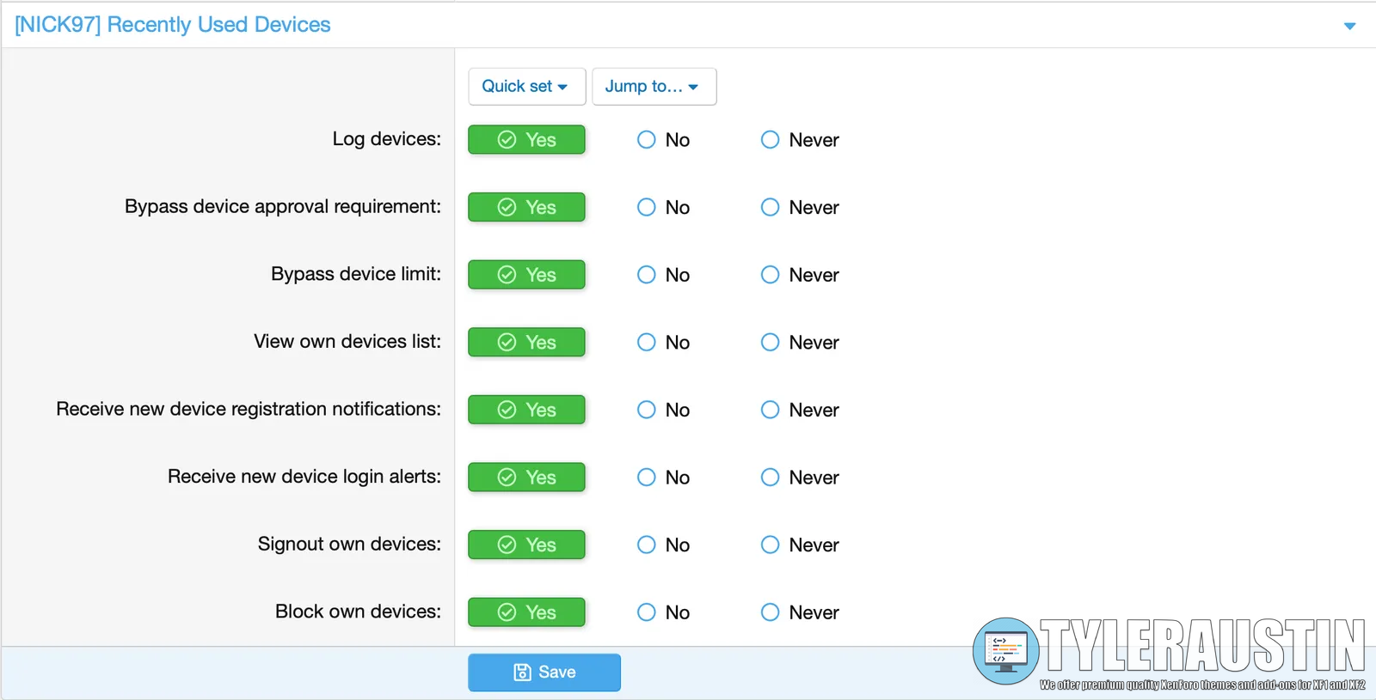
Task: Open the Quick set dropdown
Action: coord(526,87)
